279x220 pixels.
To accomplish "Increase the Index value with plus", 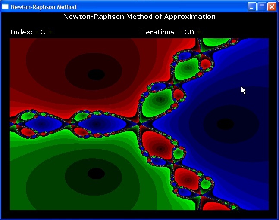I will click(50, 32).
